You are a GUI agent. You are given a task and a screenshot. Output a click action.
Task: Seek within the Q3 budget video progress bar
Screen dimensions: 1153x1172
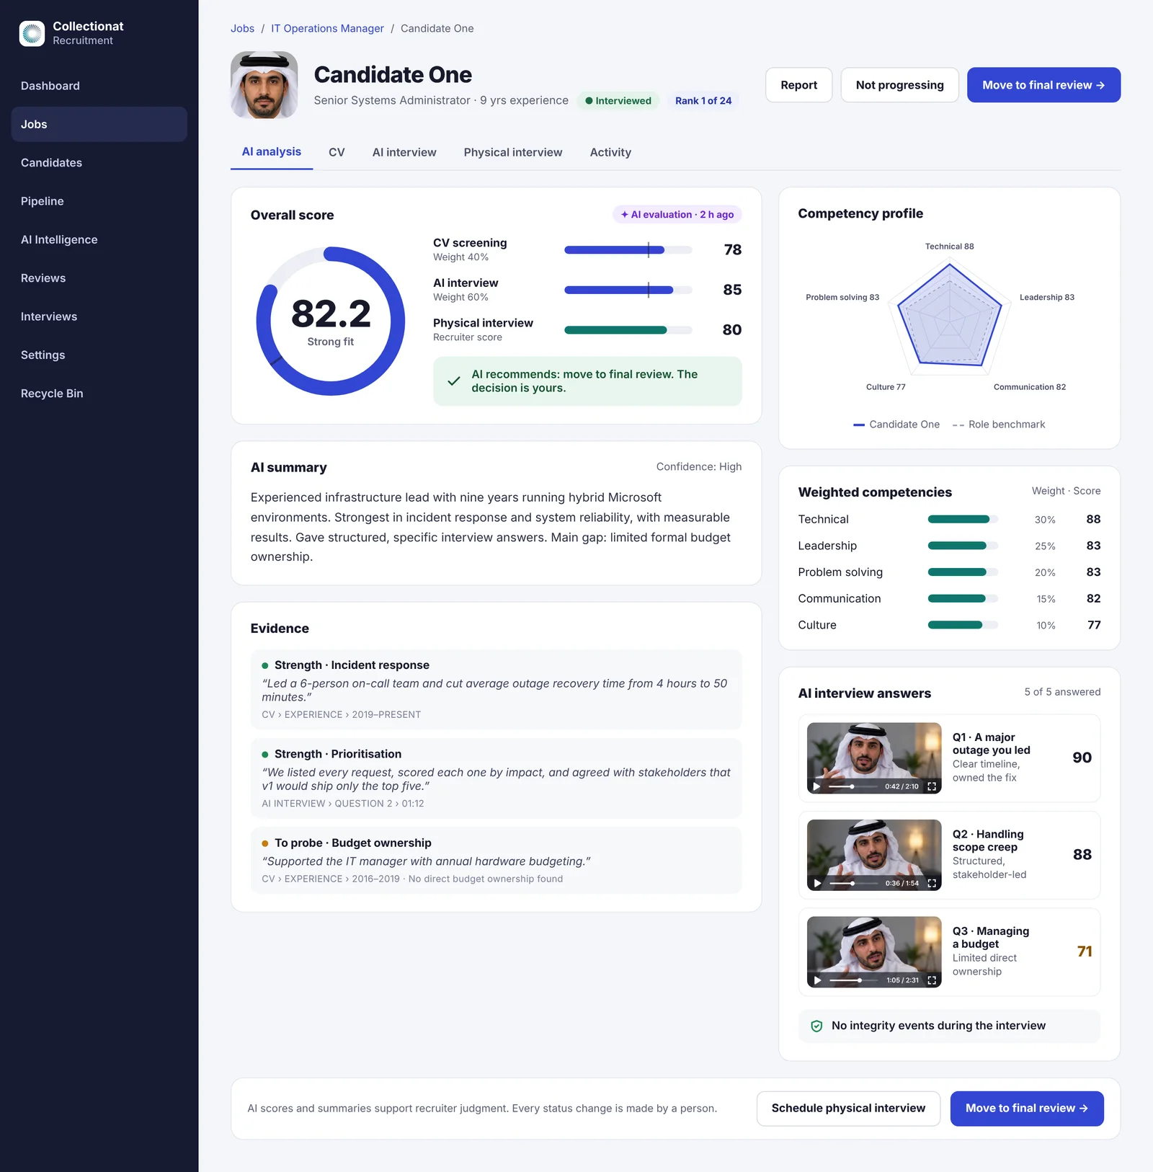[855, 980]
